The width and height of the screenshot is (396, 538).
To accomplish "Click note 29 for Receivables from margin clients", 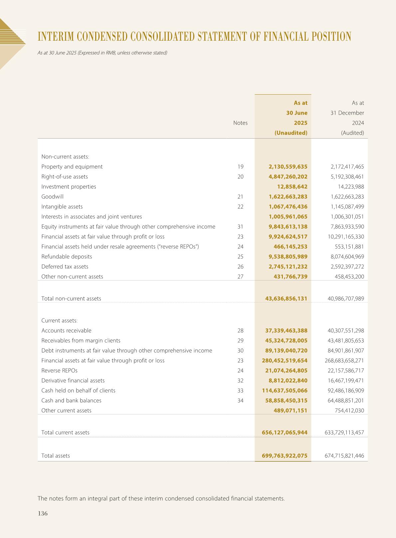I will [240, 340].
